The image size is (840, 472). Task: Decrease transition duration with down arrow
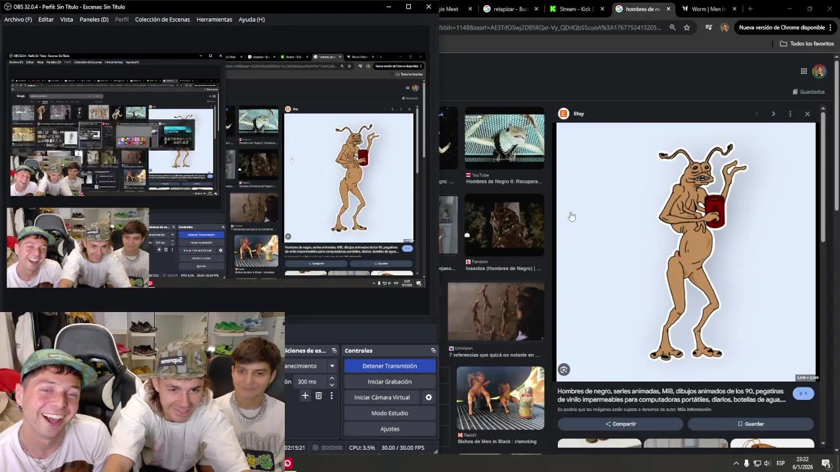[332, 385]
